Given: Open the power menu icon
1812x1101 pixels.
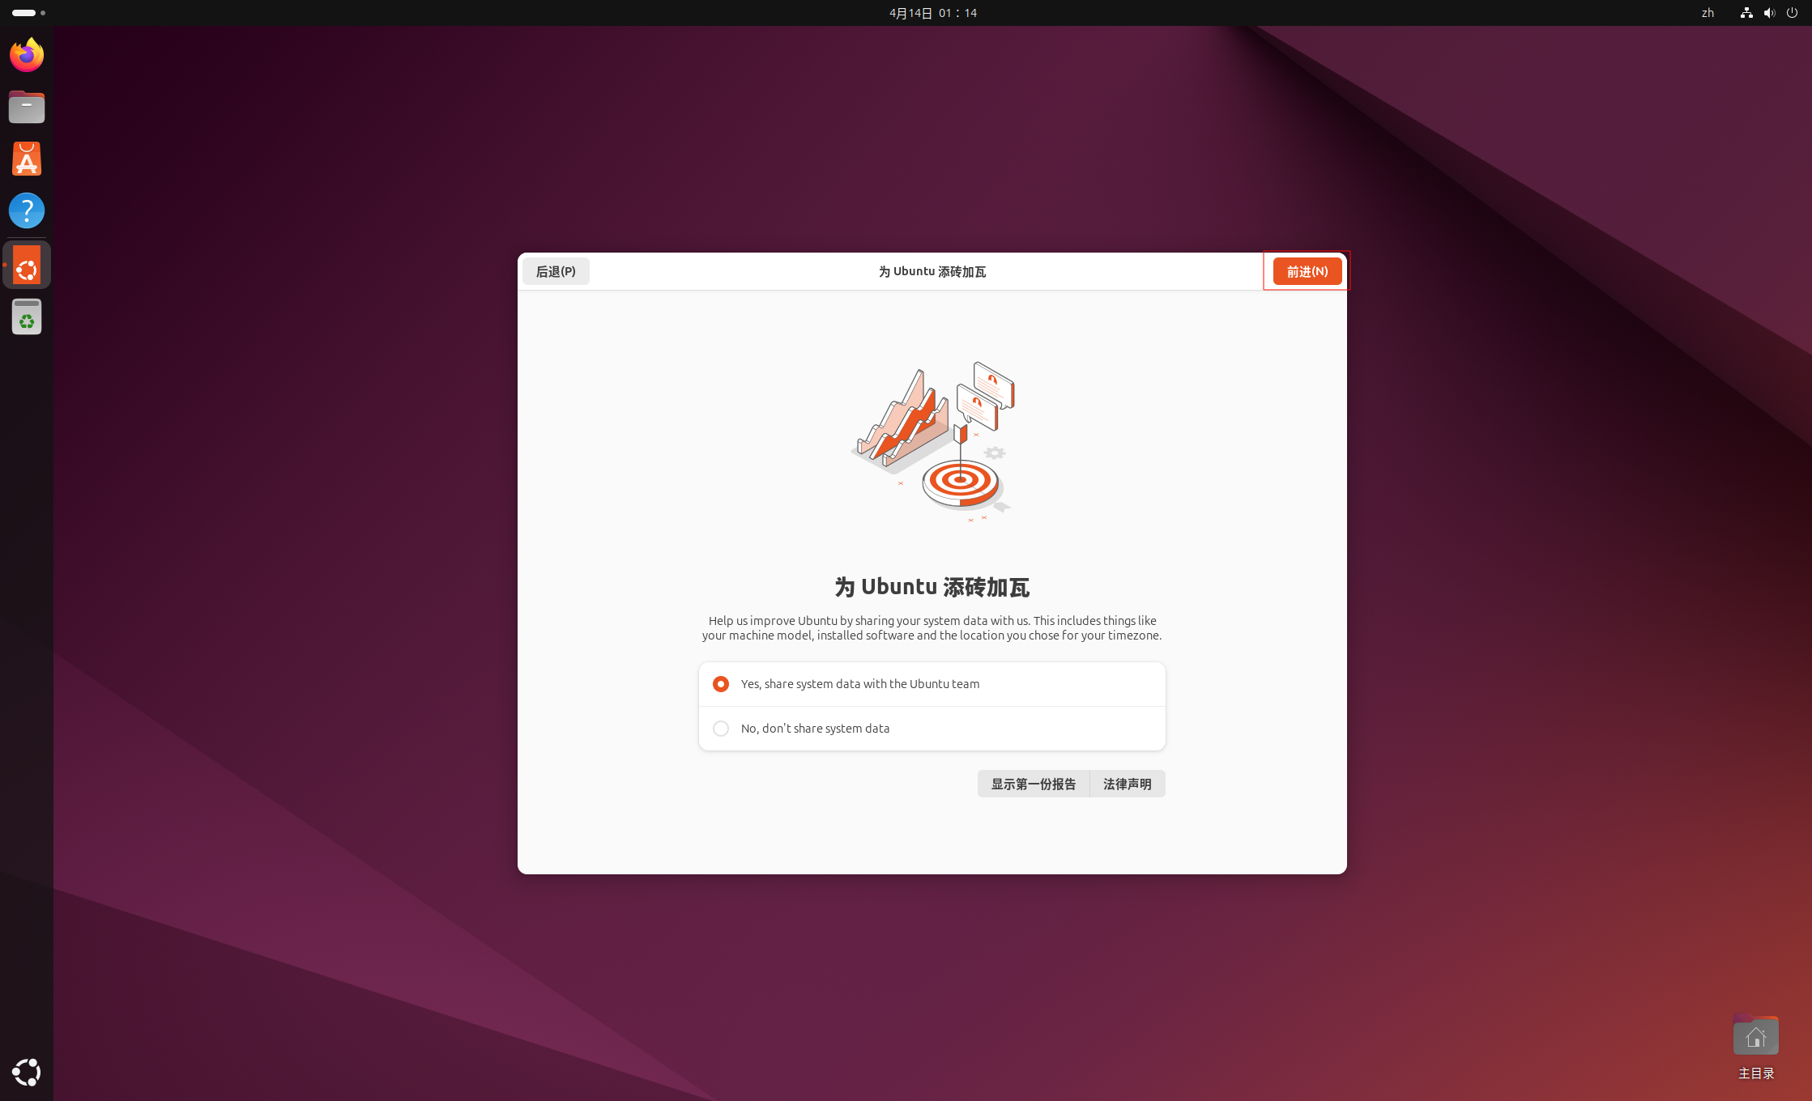Looking at the screenshot, I should click(x=1792, y=13).
